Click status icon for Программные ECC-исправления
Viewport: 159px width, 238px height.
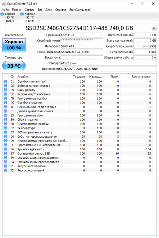coord(6,145)
